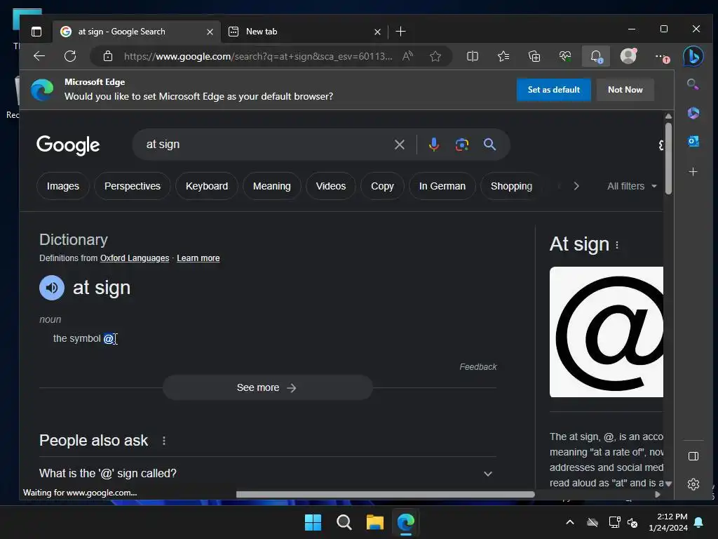Select the at sign - Google Search tab
This screenshot has width=718, height=539.
tap(136, 32)
